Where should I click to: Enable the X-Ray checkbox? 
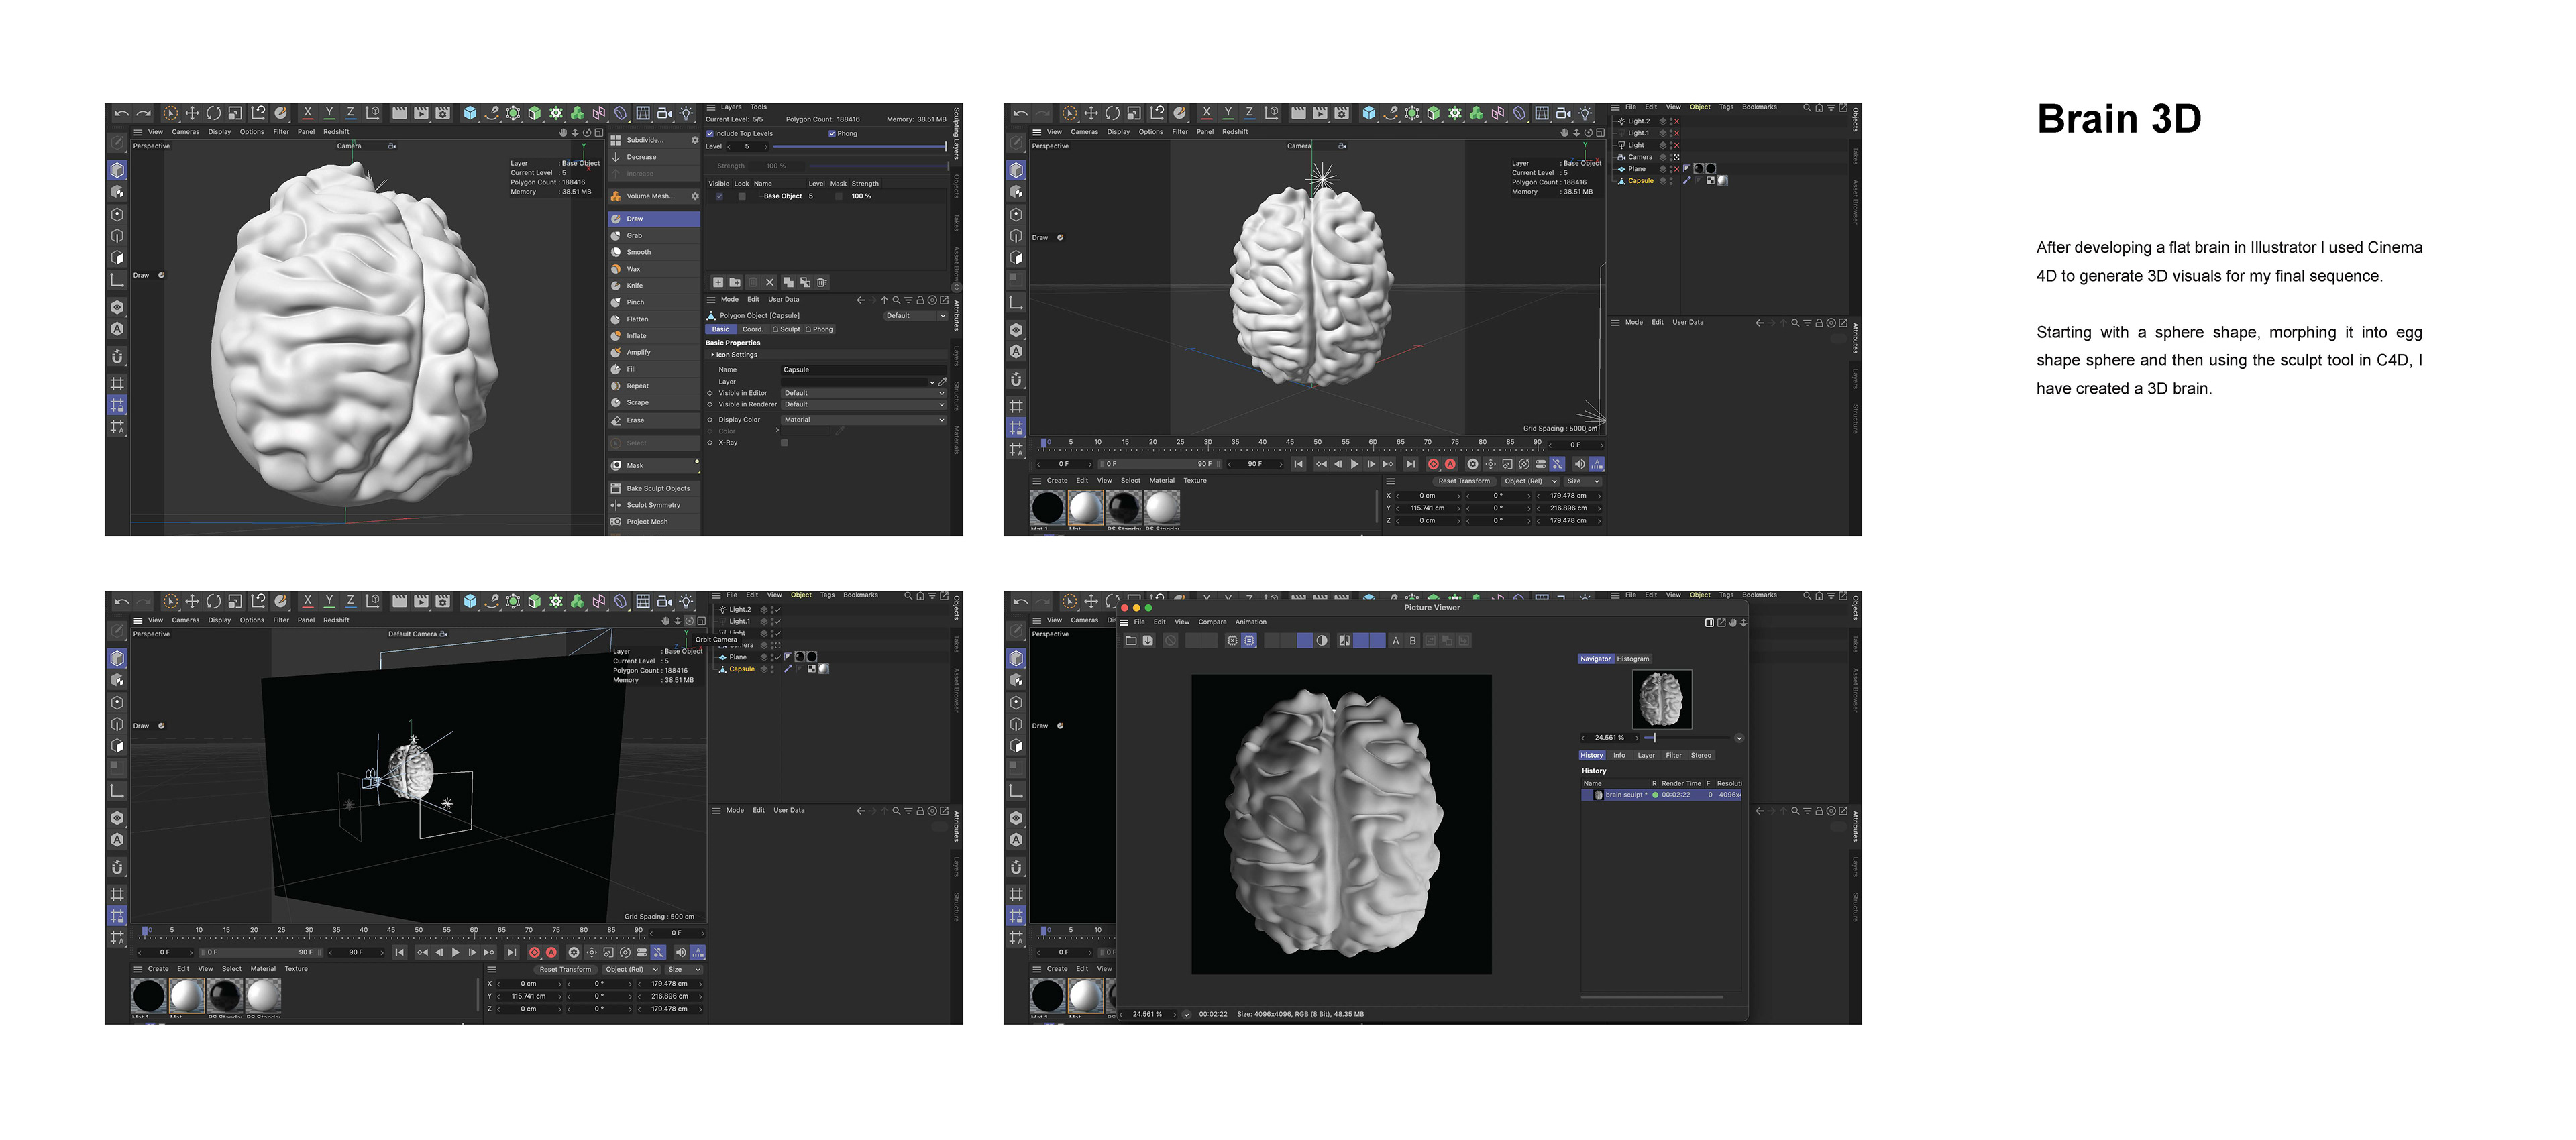(784, 443)
